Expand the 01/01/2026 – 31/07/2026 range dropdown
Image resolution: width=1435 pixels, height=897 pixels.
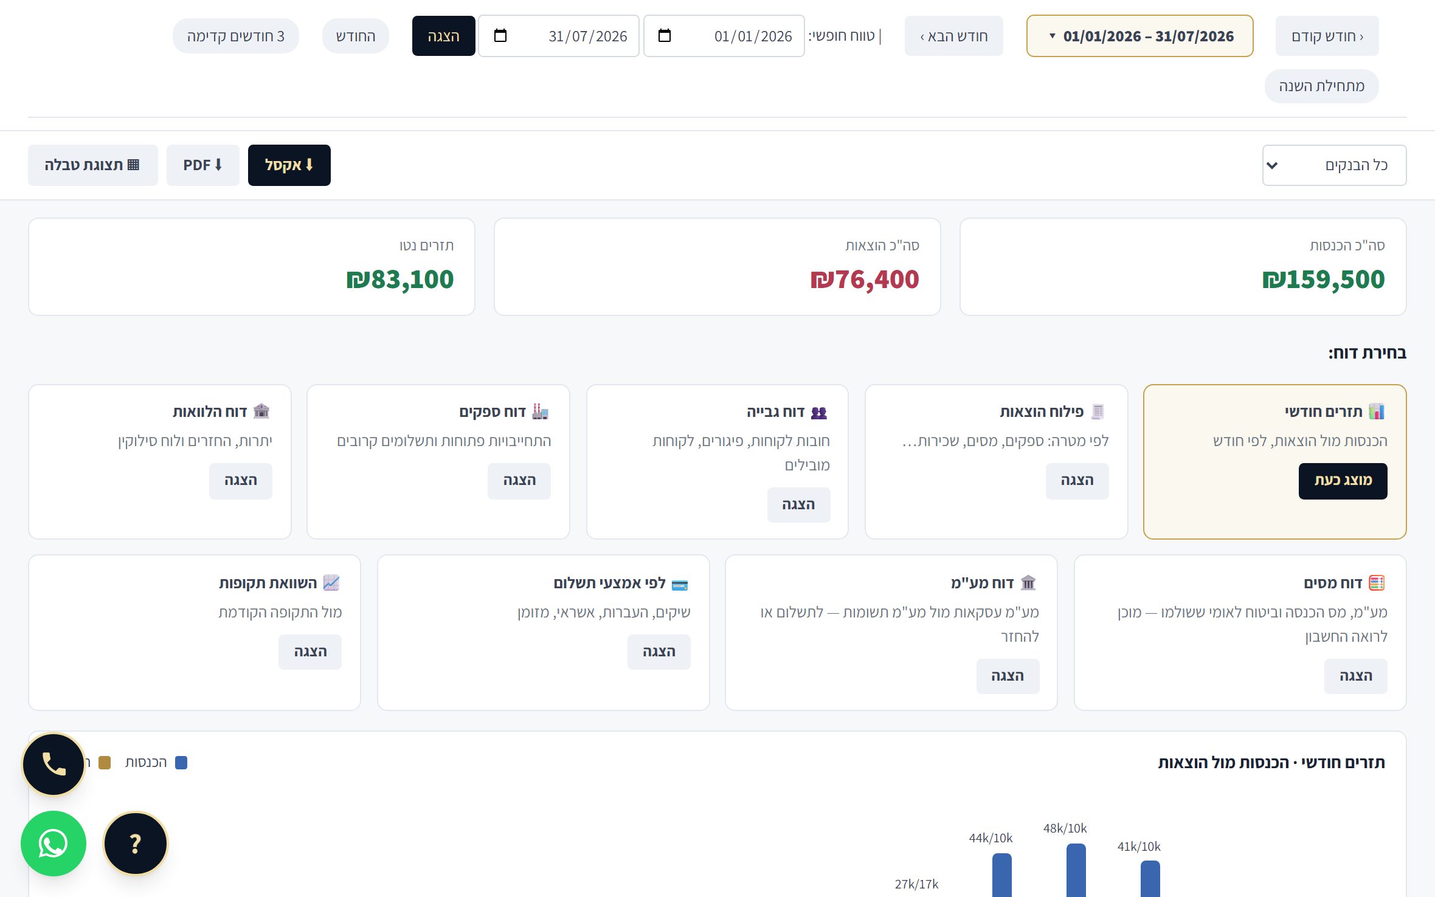point(1140,36)
